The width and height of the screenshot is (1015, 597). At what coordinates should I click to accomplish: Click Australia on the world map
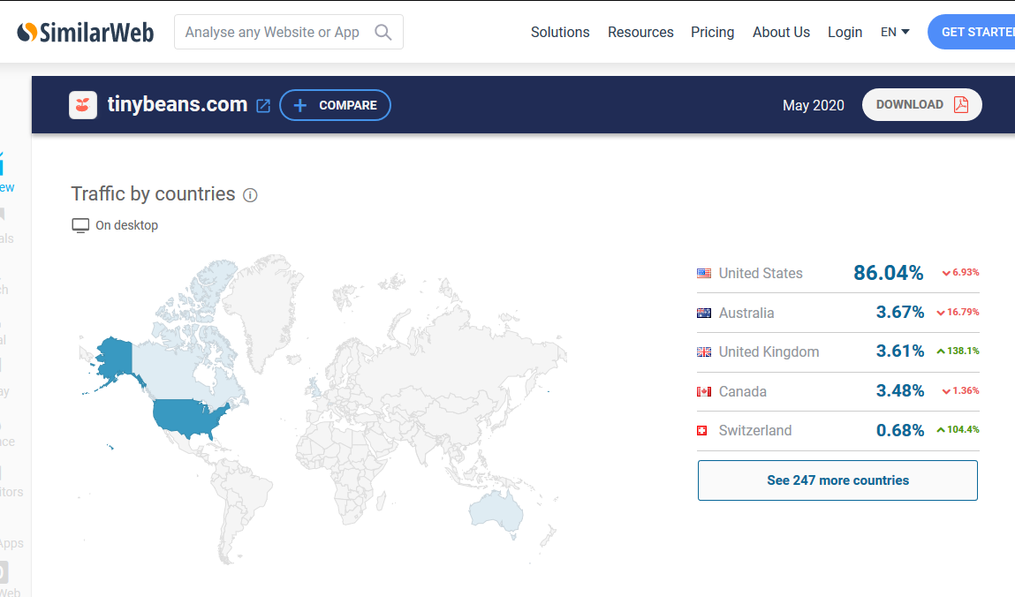pos(497,511)
